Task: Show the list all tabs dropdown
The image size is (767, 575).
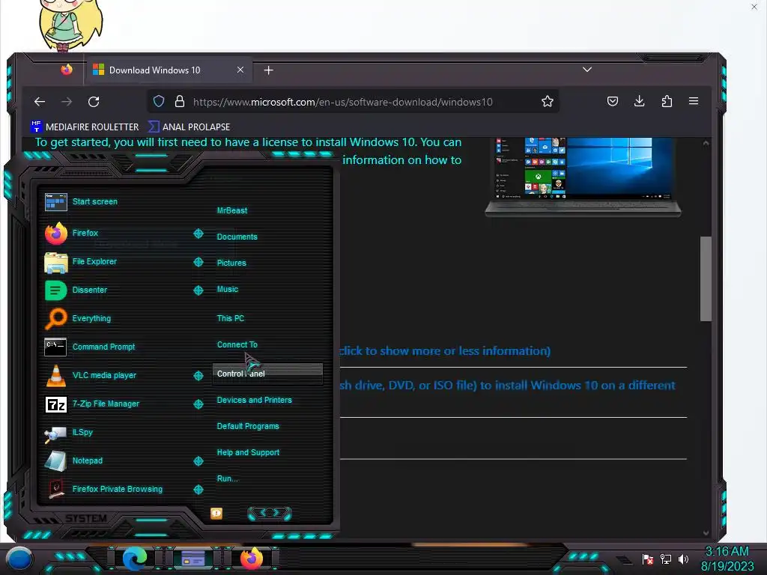Action: click(587, 70)
